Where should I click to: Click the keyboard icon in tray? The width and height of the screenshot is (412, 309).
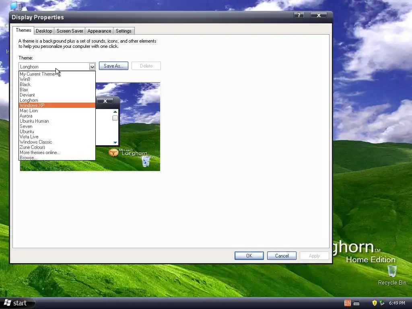[356, 303]
